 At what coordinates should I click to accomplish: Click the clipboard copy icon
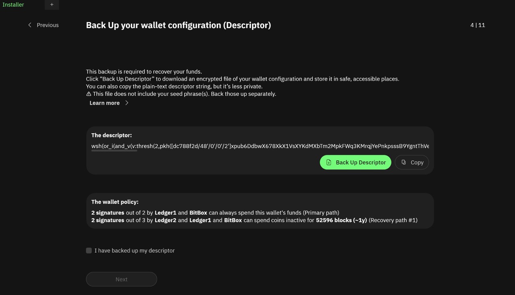click(404, 162)
